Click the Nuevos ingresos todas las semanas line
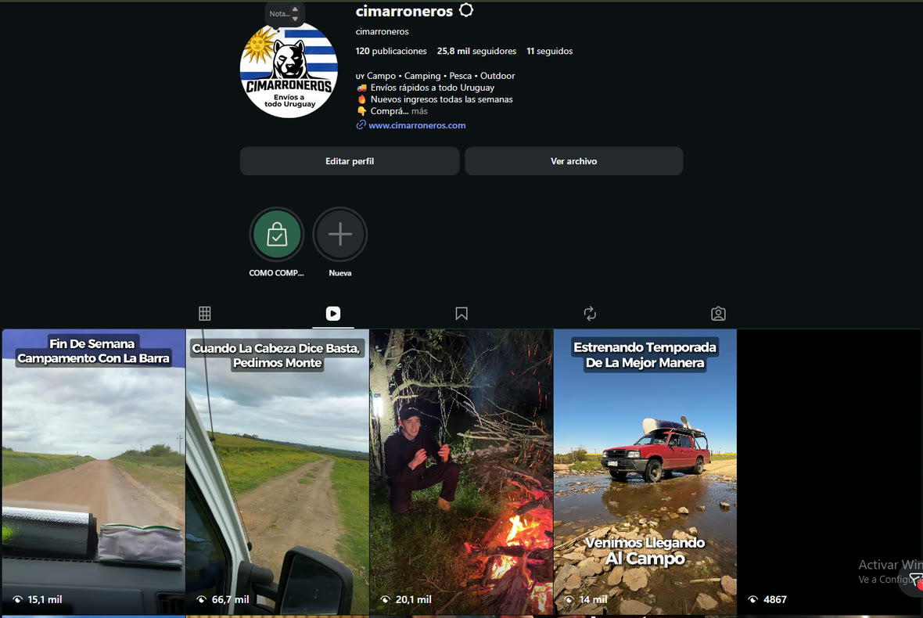 pos(435,99)
